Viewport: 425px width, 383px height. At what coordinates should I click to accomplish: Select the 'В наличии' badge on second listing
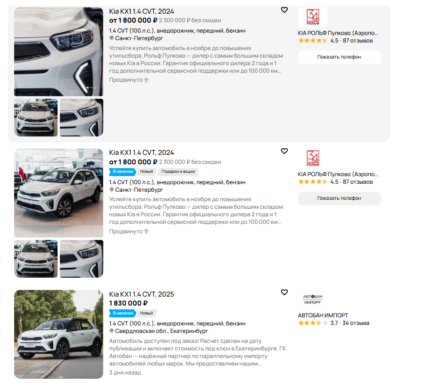click(123, 171)
